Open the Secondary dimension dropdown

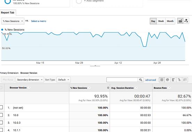tap(30, 80)
